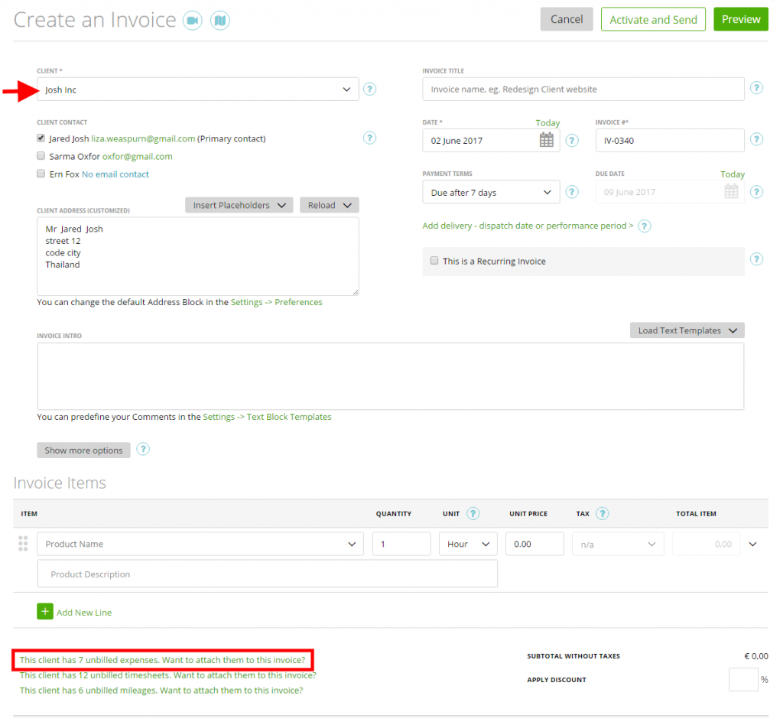Click the calendar icon next to Due Date
Image resolution: width=783 pixels, height=725 pixels.
pyautogui.click(x=730, y=191)
